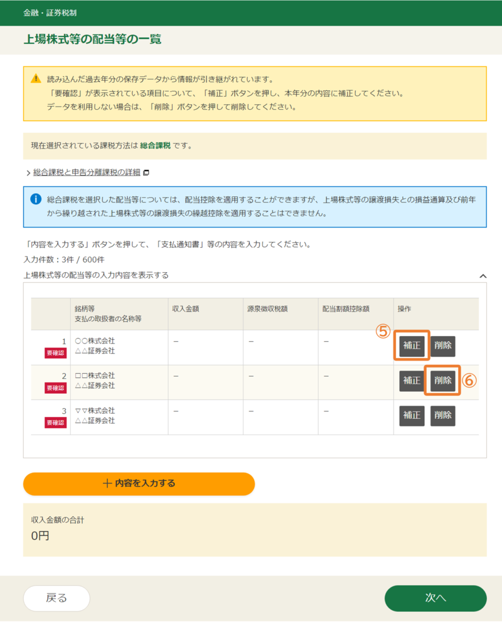Image resolution: width=502 pixels, height=622 pixels.
Task: Delete the □□株式会社 entry
Action: coord(442,381)
